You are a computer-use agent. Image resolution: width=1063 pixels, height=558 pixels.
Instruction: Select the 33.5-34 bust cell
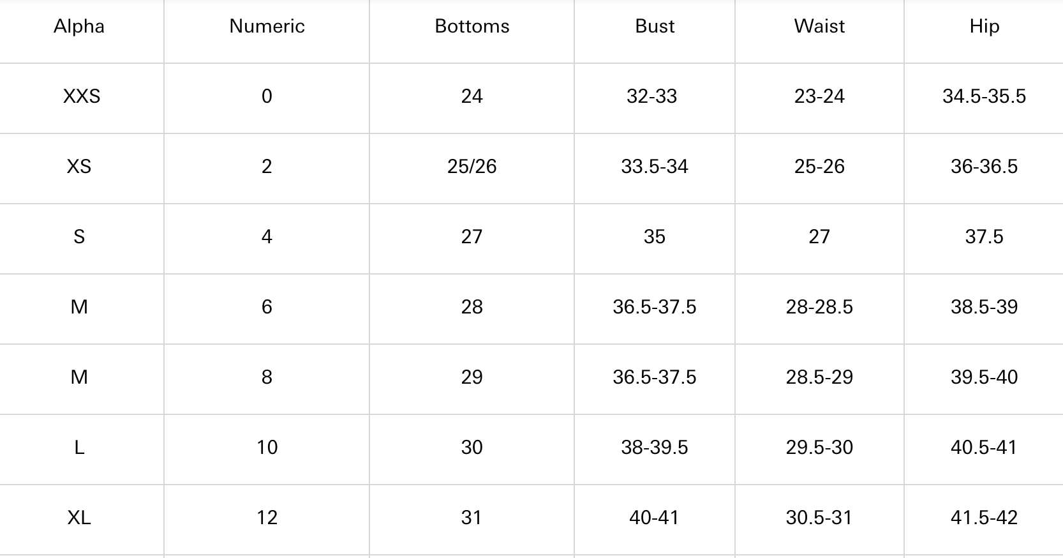[x=655, y=167]
